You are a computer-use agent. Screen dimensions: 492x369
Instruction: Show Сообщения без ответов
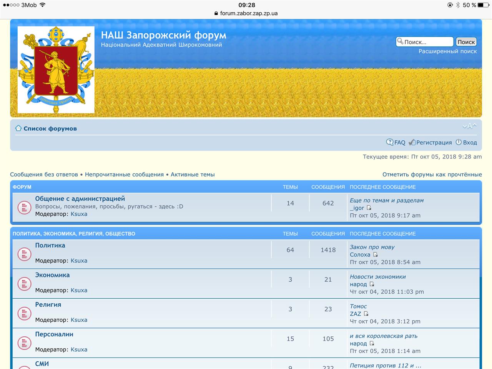[x=44, y=175]
